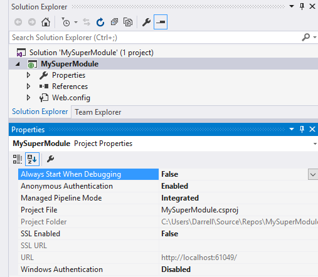Toggle Preview Selected Items button

[x=161, y=22]
